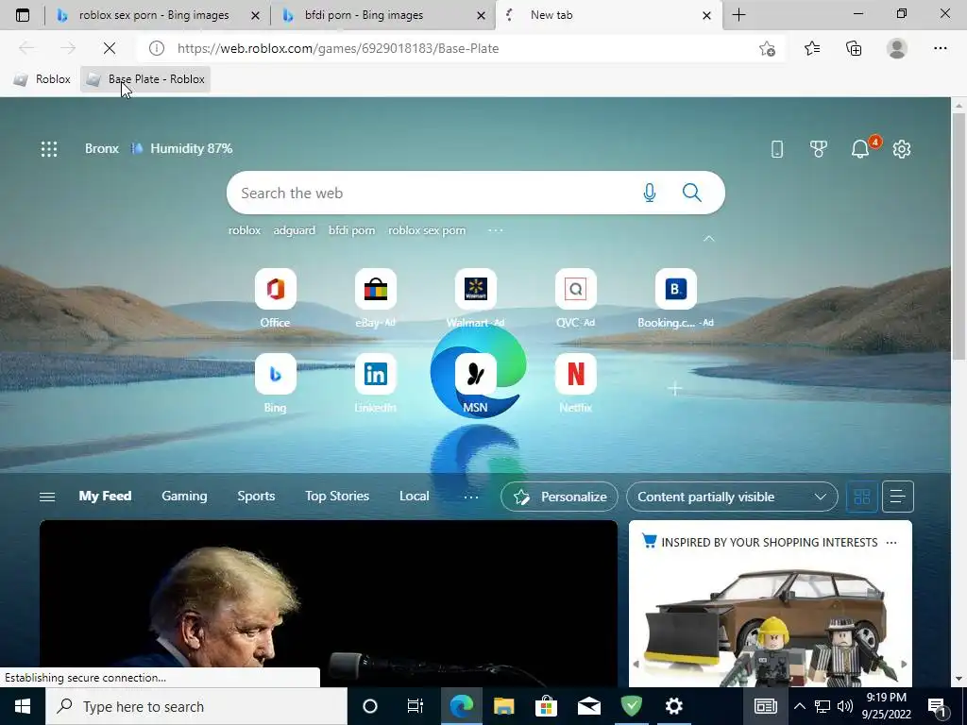Open page settings gear icon
This screenshot has height=725, width=967.
click(902, 148)
